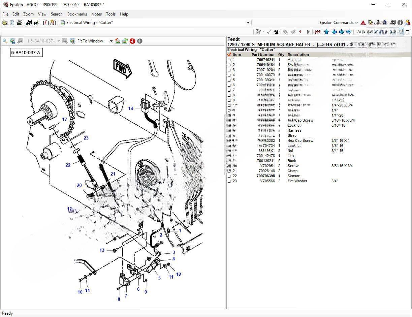
Task: Click the red first-page skip icon
Action: pos(317,32)
